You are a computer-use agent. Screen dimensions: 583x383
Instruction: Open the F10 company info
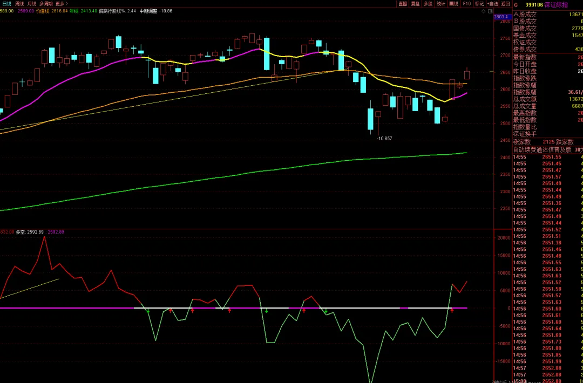[466, 4]
